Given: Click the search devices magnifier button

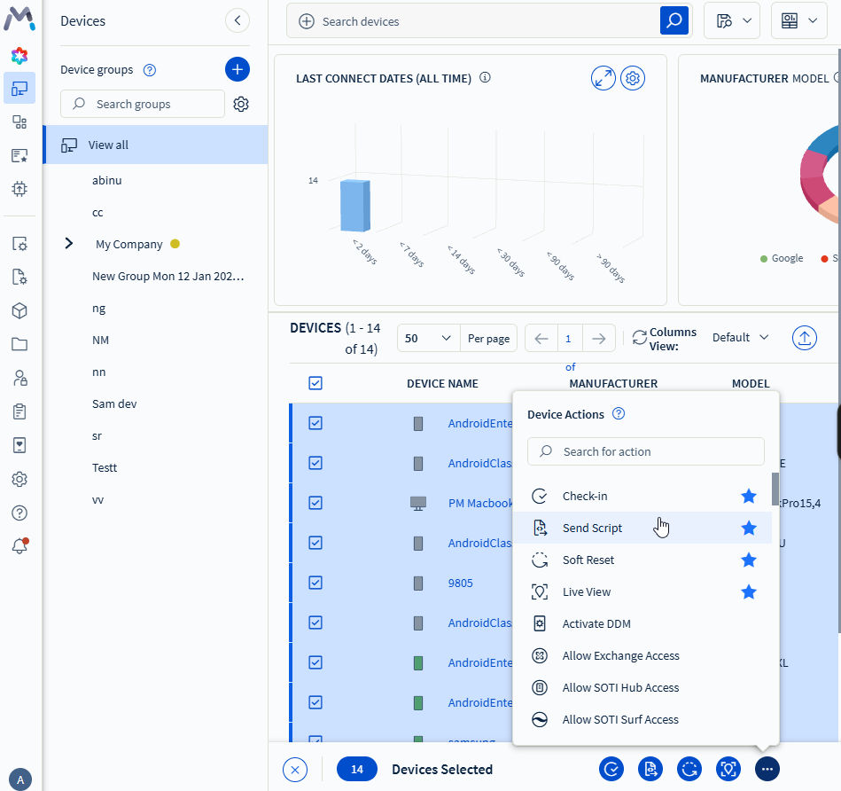Looking at the screenshot, I should [674, 21].
